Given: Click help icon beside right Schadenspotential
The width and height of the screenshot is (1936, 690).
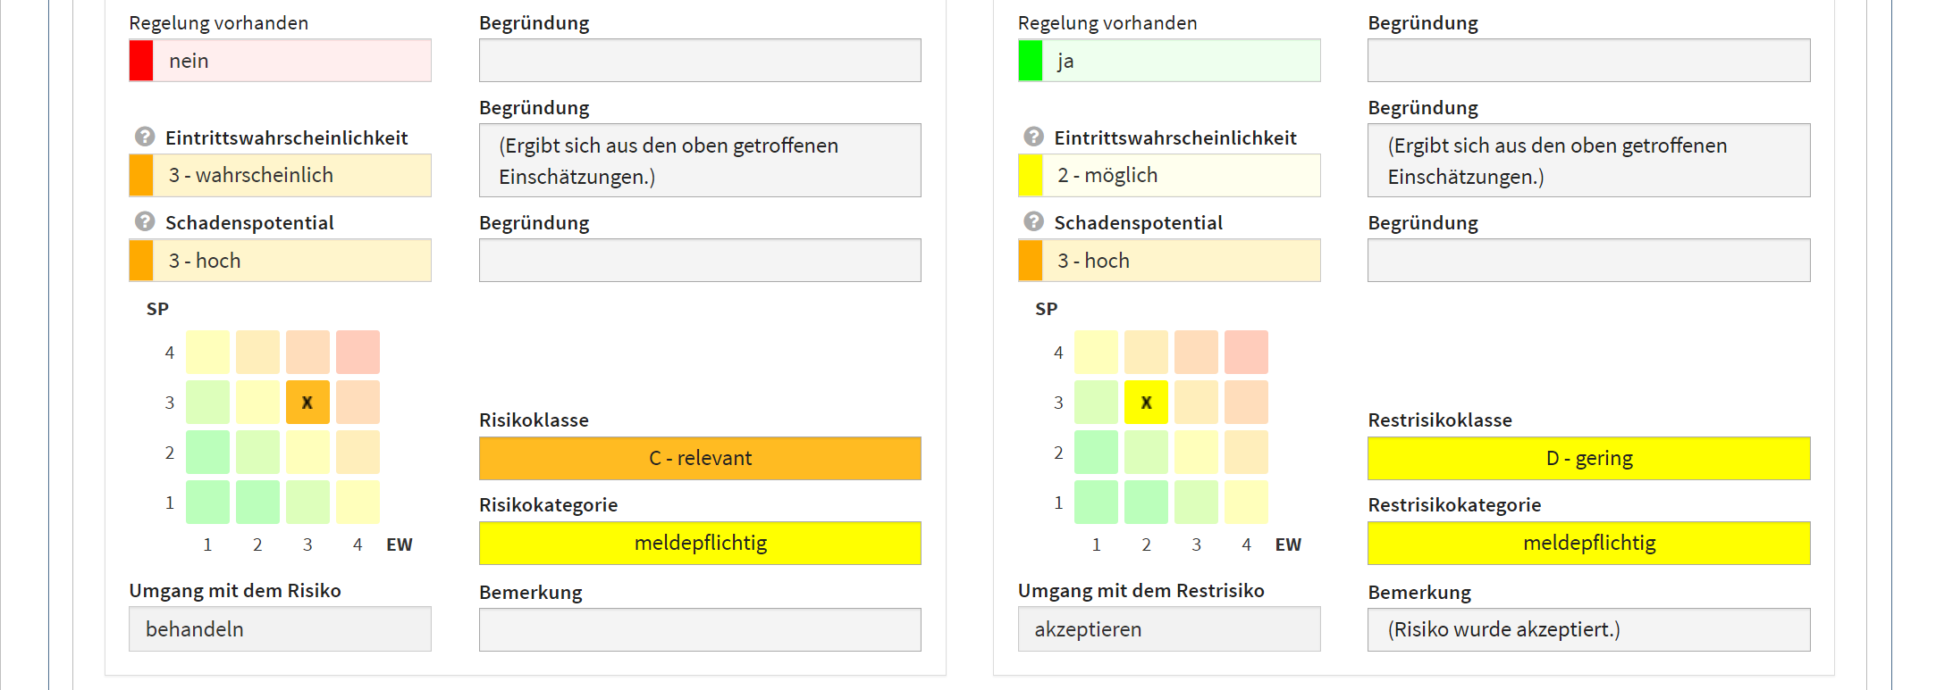Looking at the screenshot, I should click(1033, 222).
